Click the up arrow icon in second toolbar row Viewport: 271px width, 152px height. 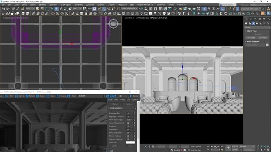[183, 13]
